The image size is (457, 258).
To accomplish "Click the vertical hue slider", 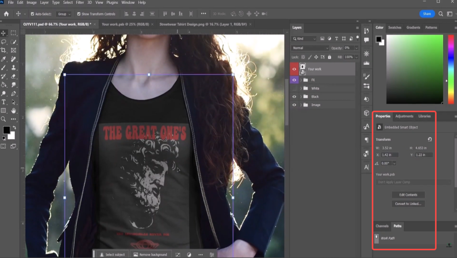I will 450,69.
